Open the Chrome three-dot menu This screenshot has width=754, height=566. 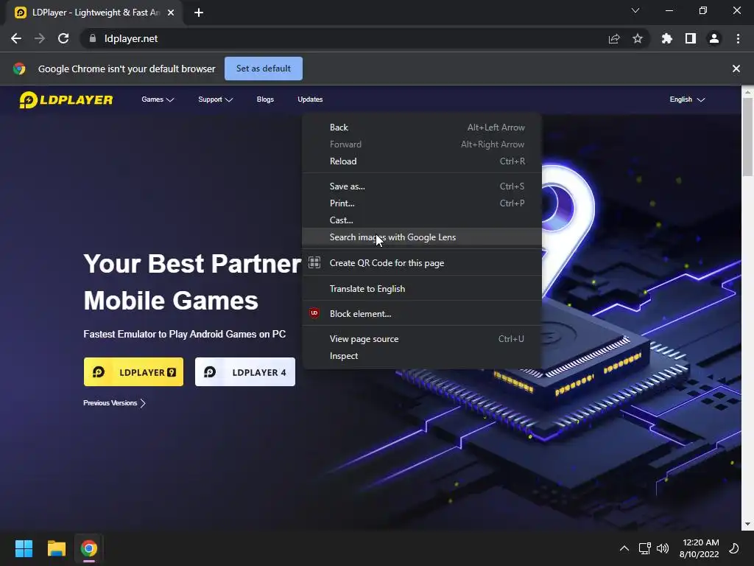(738, 38)
